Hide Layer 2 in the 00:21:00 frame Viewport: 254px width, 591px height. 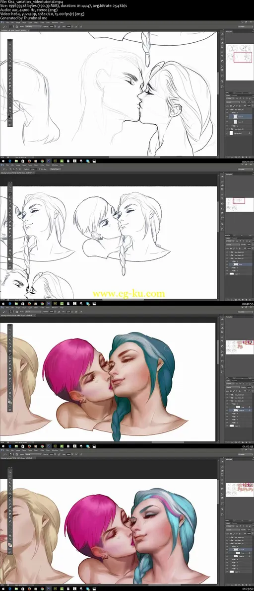[x=227, y=122]
